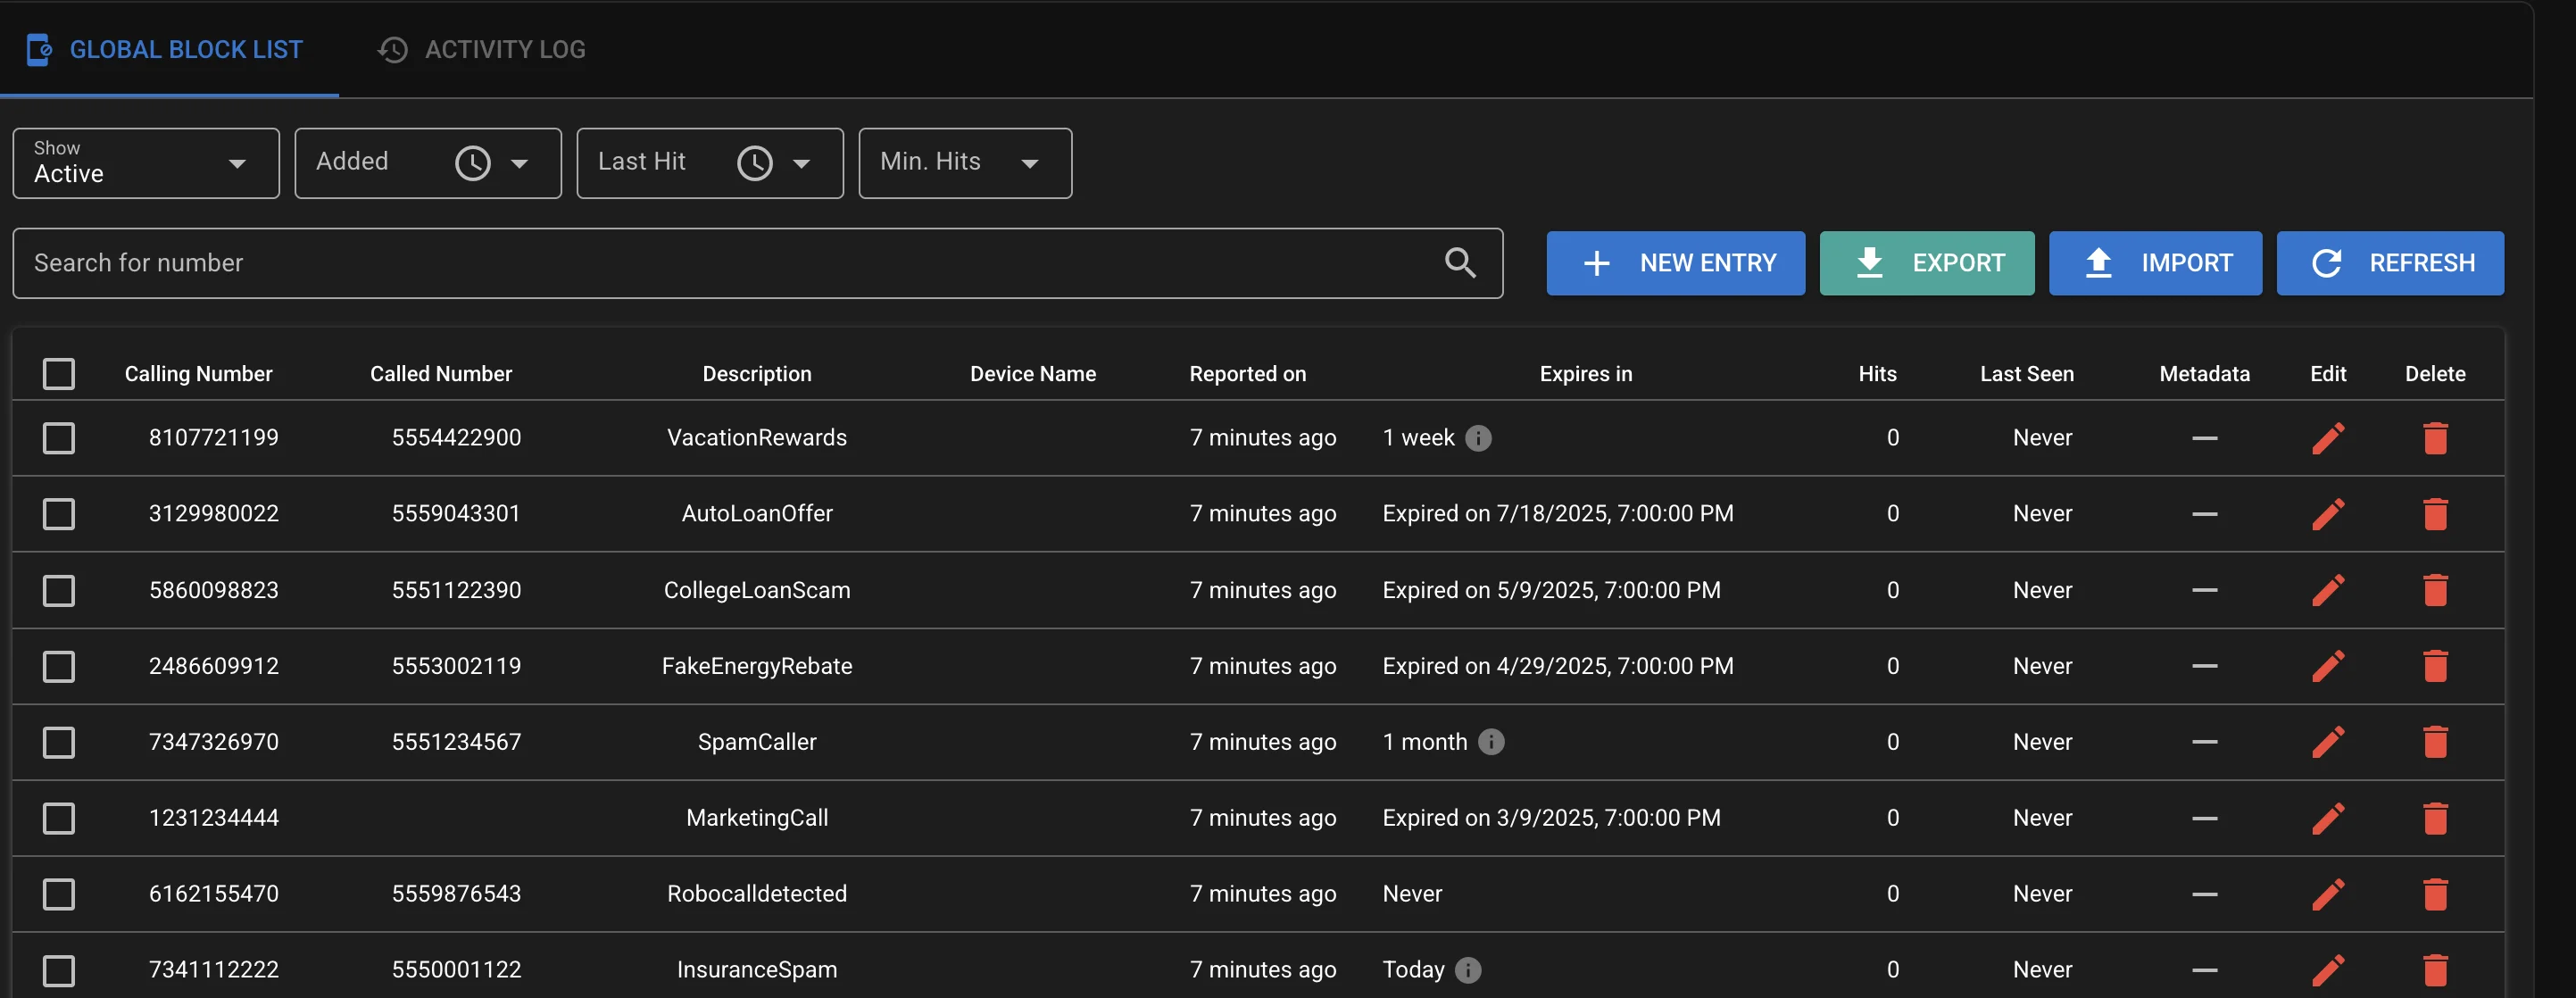Select the called number 5551234567 cell
The width and height of the screenshot is (2576, 998).
click(456, 742)
